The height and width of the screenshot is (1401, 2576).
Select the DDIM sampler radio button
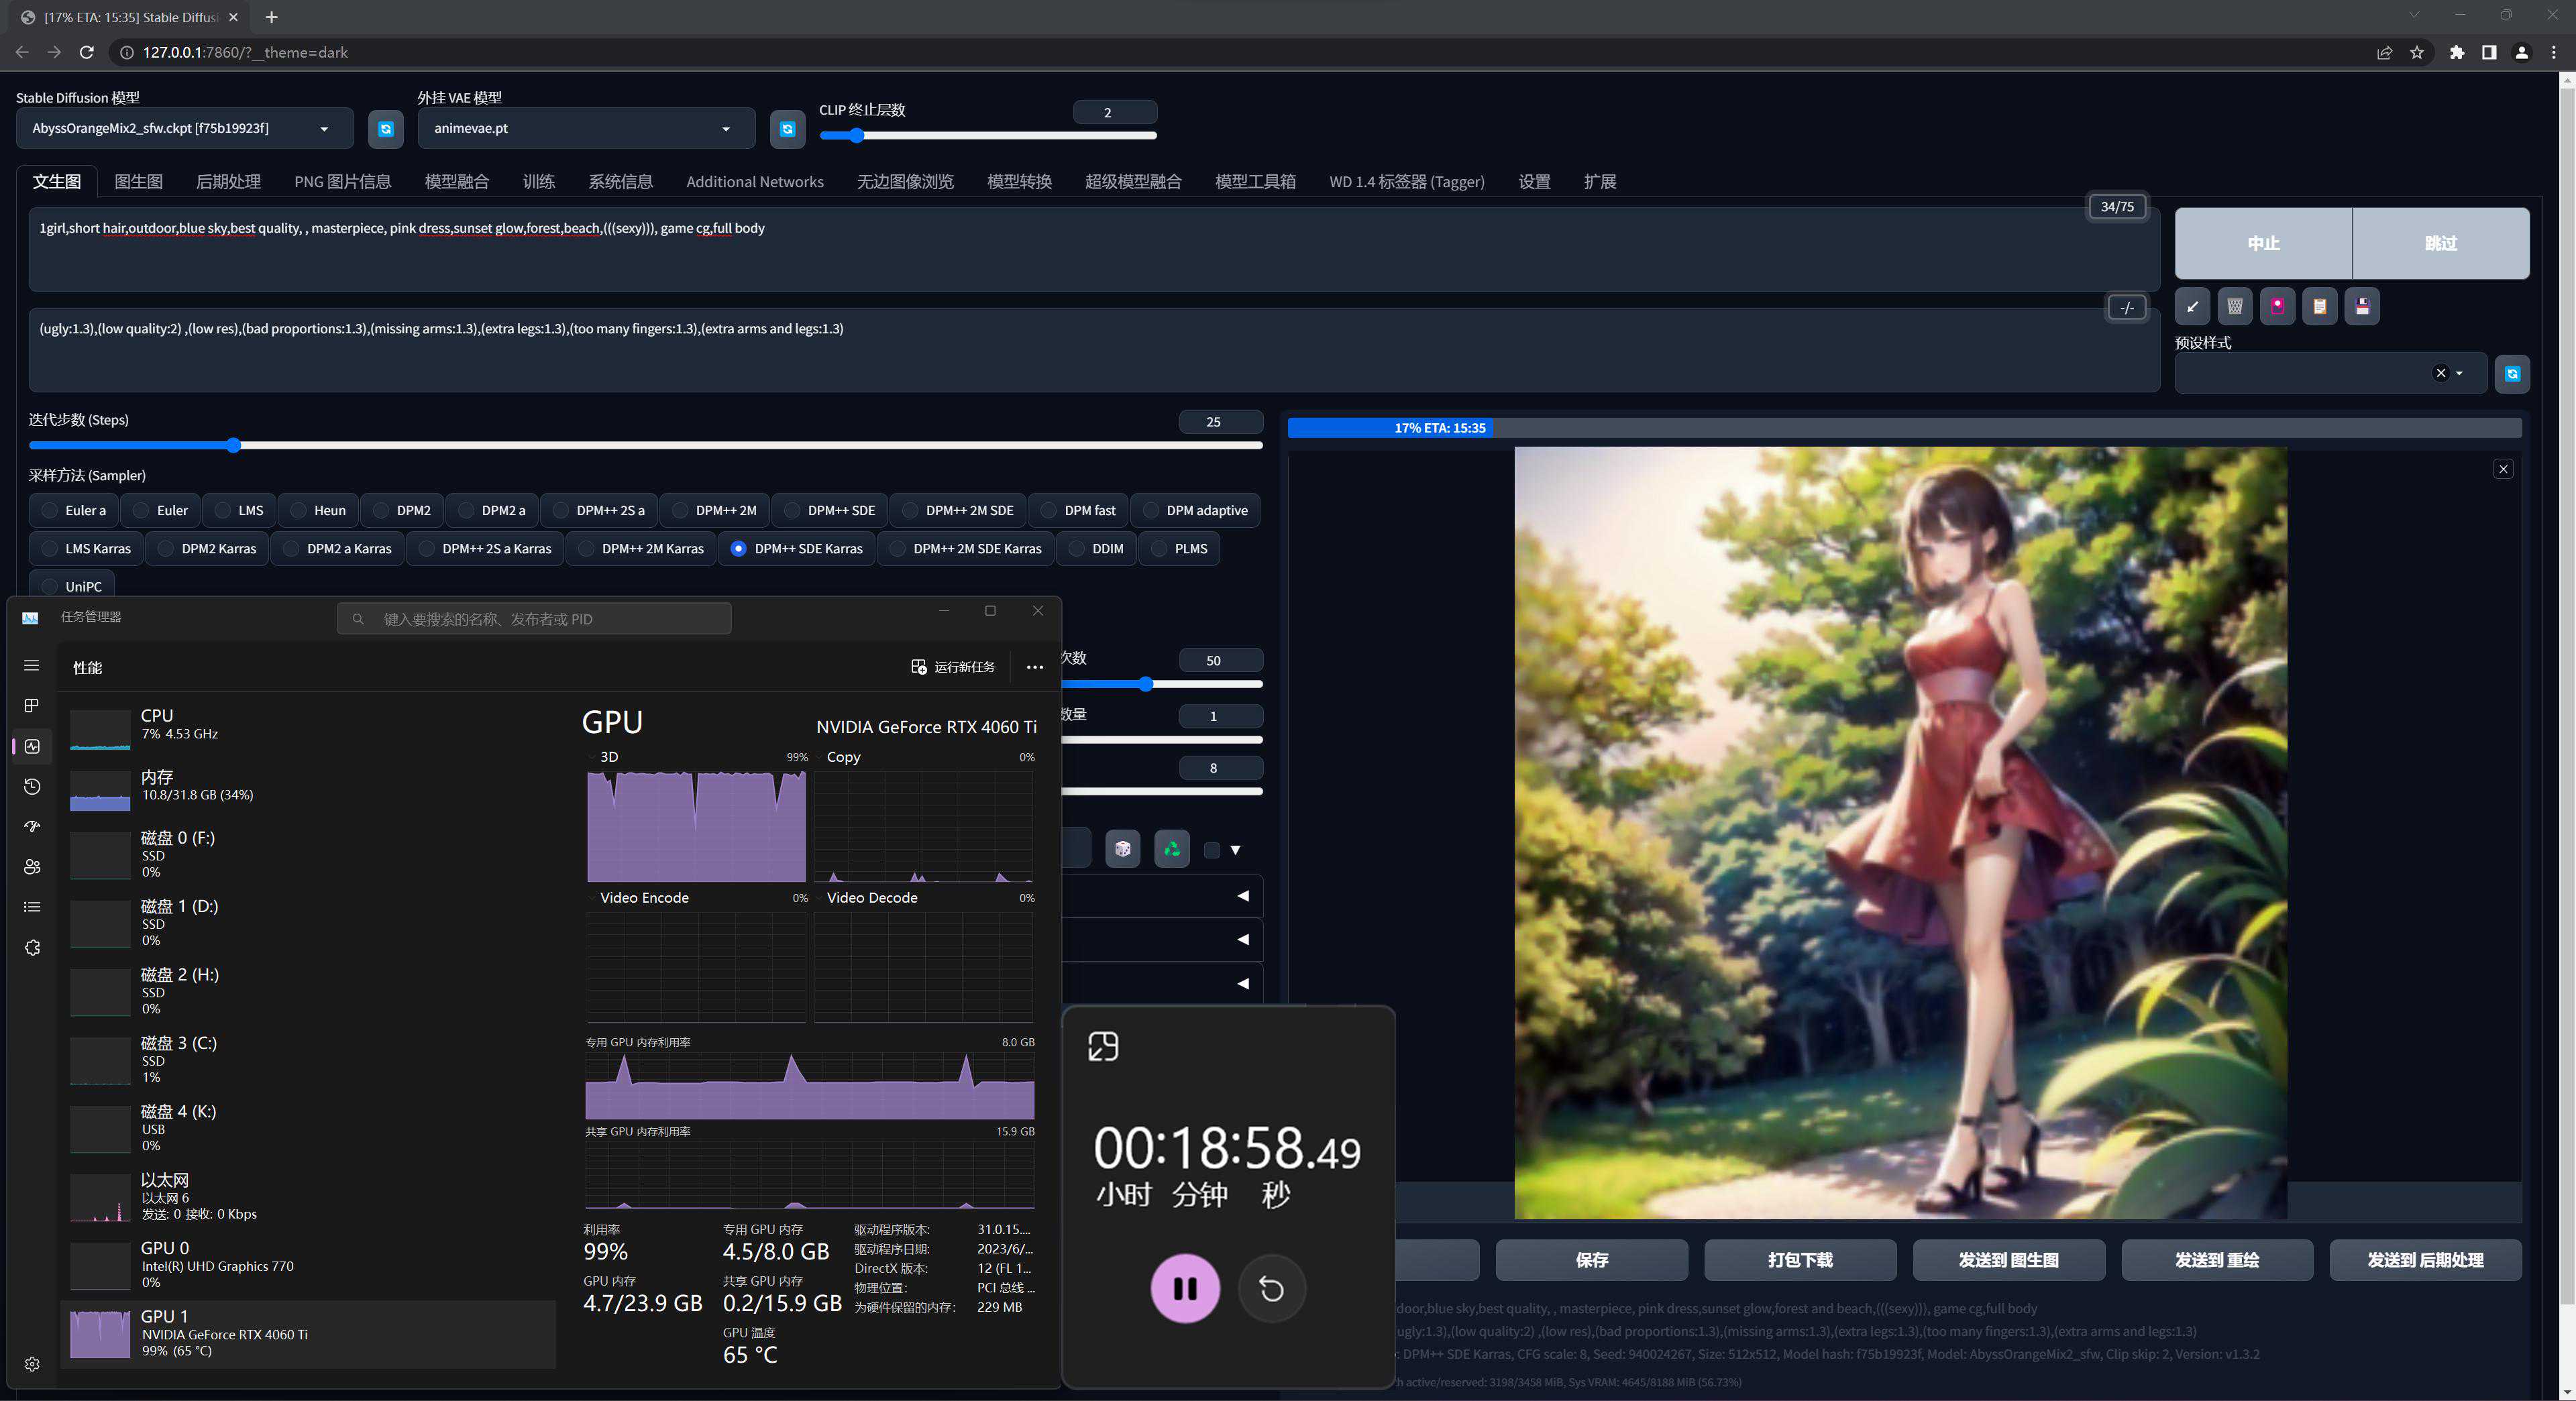[x=1077, y=549]
